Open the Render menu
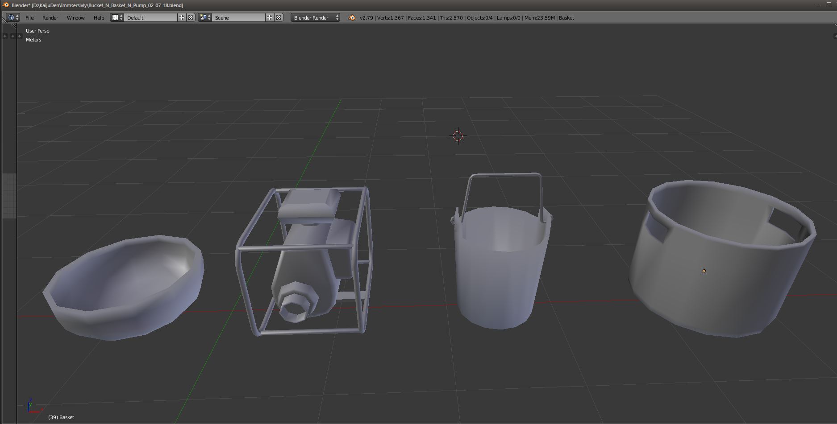837x424 pixels. tap(50, 18)
